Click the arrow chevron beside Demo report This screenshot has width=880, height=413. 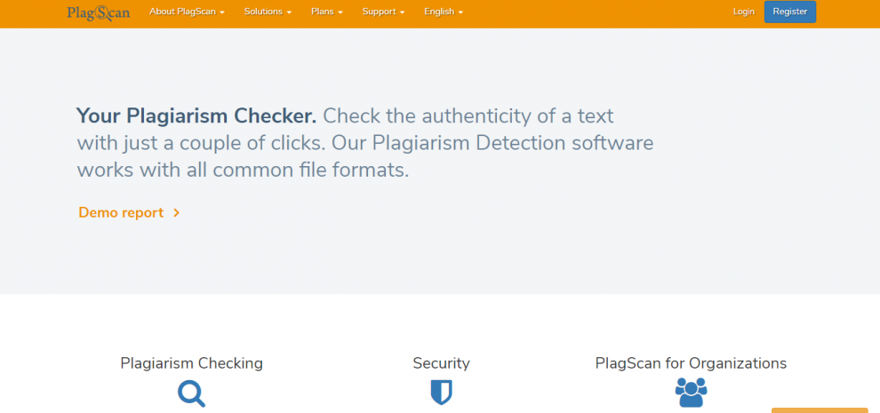(177, 213)
